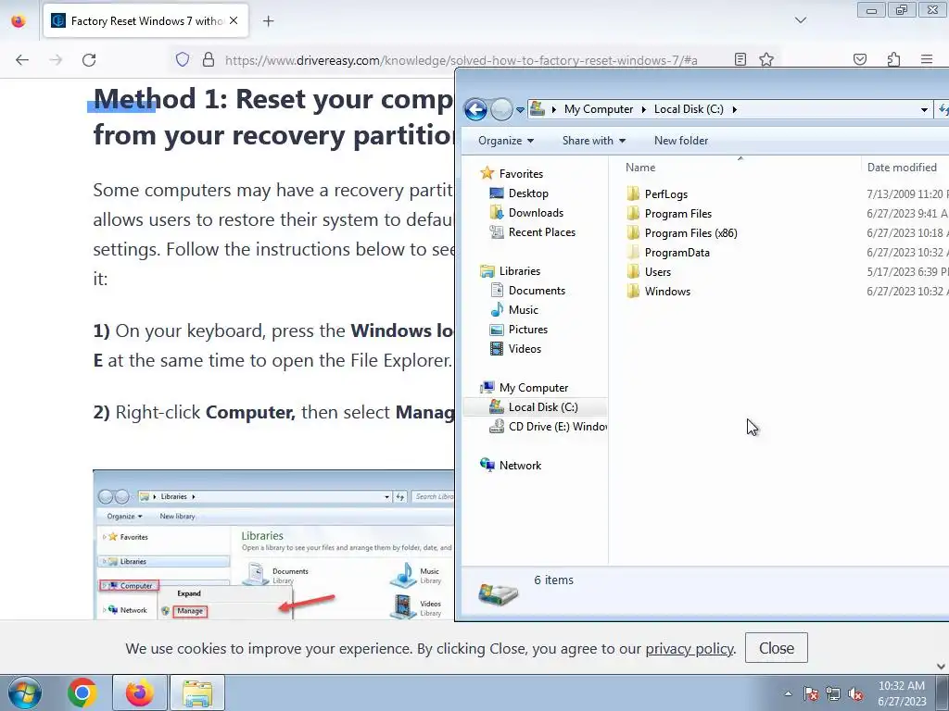949x711 pixels.
Task: Open address bar history dropdown in Explorer
Action: pyautogui.click(x=924, y=109)
